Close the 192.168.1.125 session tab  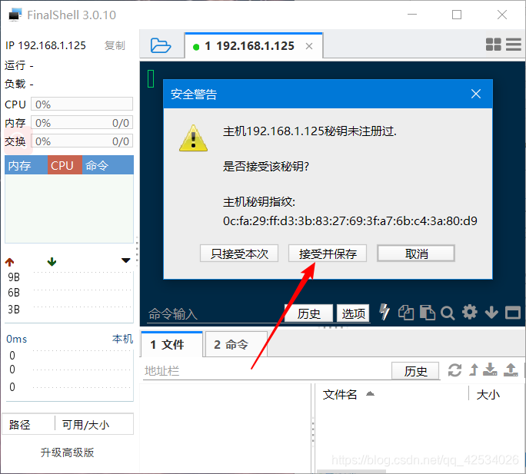tap(309, 46)
